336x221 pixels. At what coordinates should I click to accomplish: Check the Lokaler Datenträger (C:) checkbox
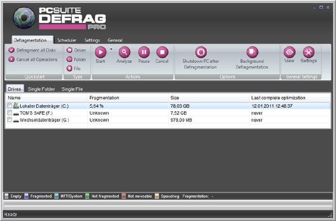point(10,106)
